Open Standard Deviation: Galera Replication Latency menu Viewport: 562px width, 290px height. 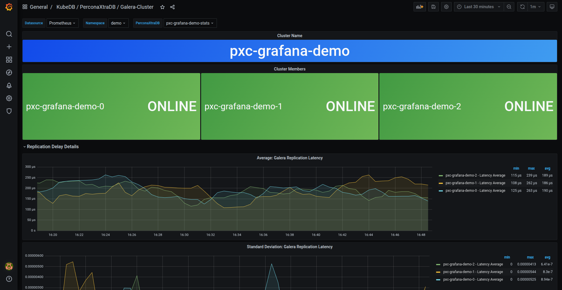(x=289, y=247)
